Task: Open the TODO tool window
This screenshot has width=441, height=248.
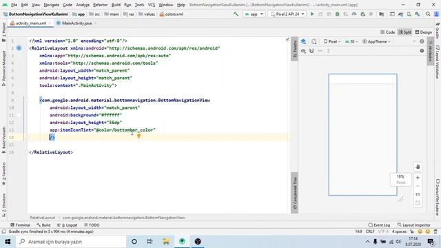Action: (x=92, y=225)
